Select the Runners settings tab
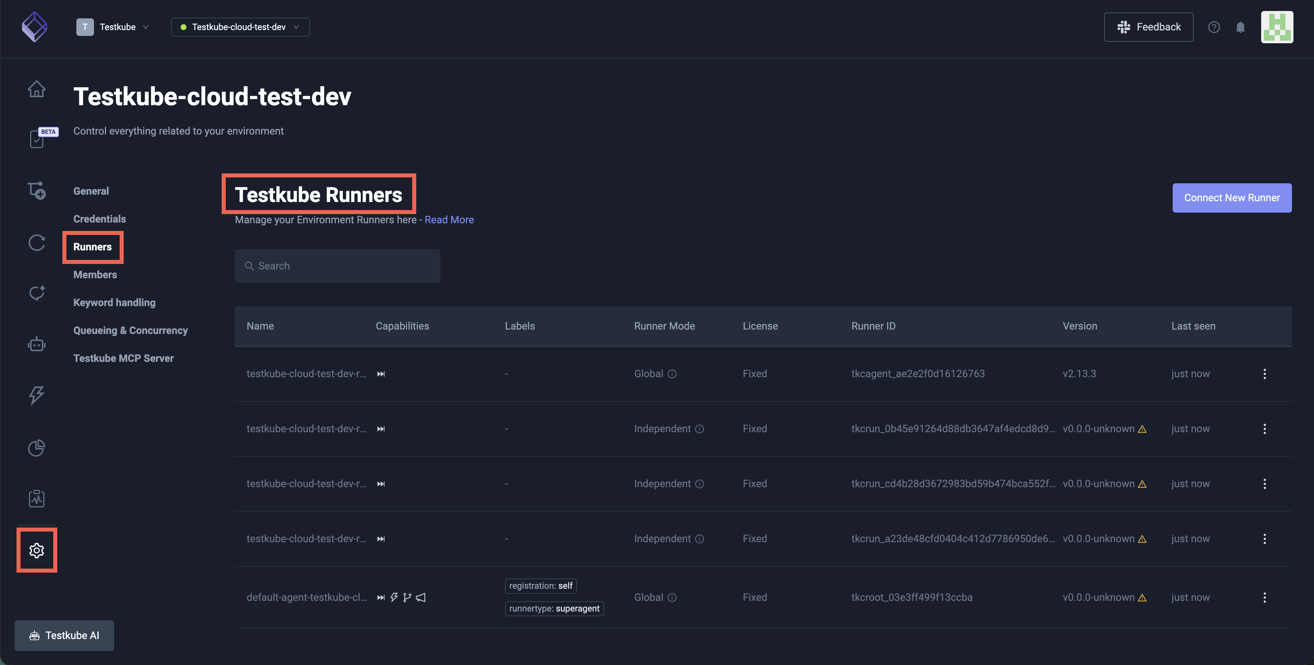1314x665 pixels. (92, 247)
